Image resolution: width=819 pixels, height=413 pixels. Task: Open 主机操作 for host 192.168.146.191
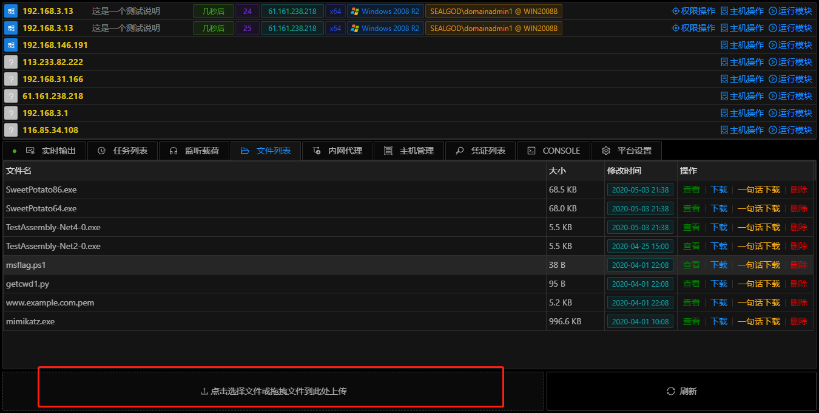(x=742, y=45)
